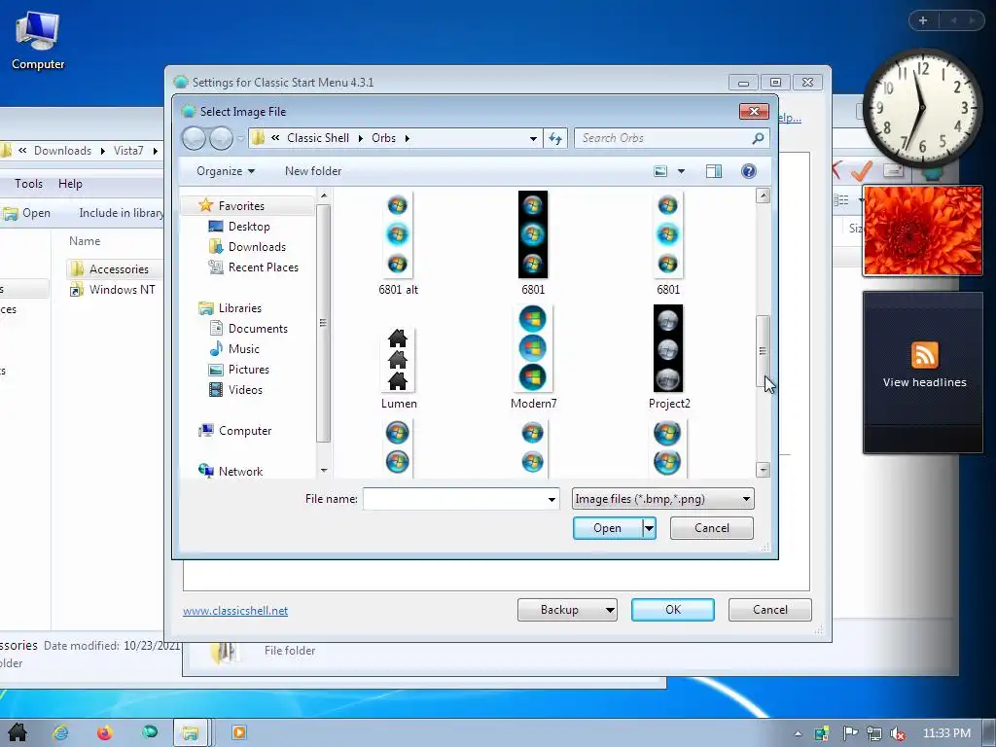Open the Help menu in Explorer window
Image resolution: width=996 pixels, height=747 pixels.
click(x=70, y=184)
